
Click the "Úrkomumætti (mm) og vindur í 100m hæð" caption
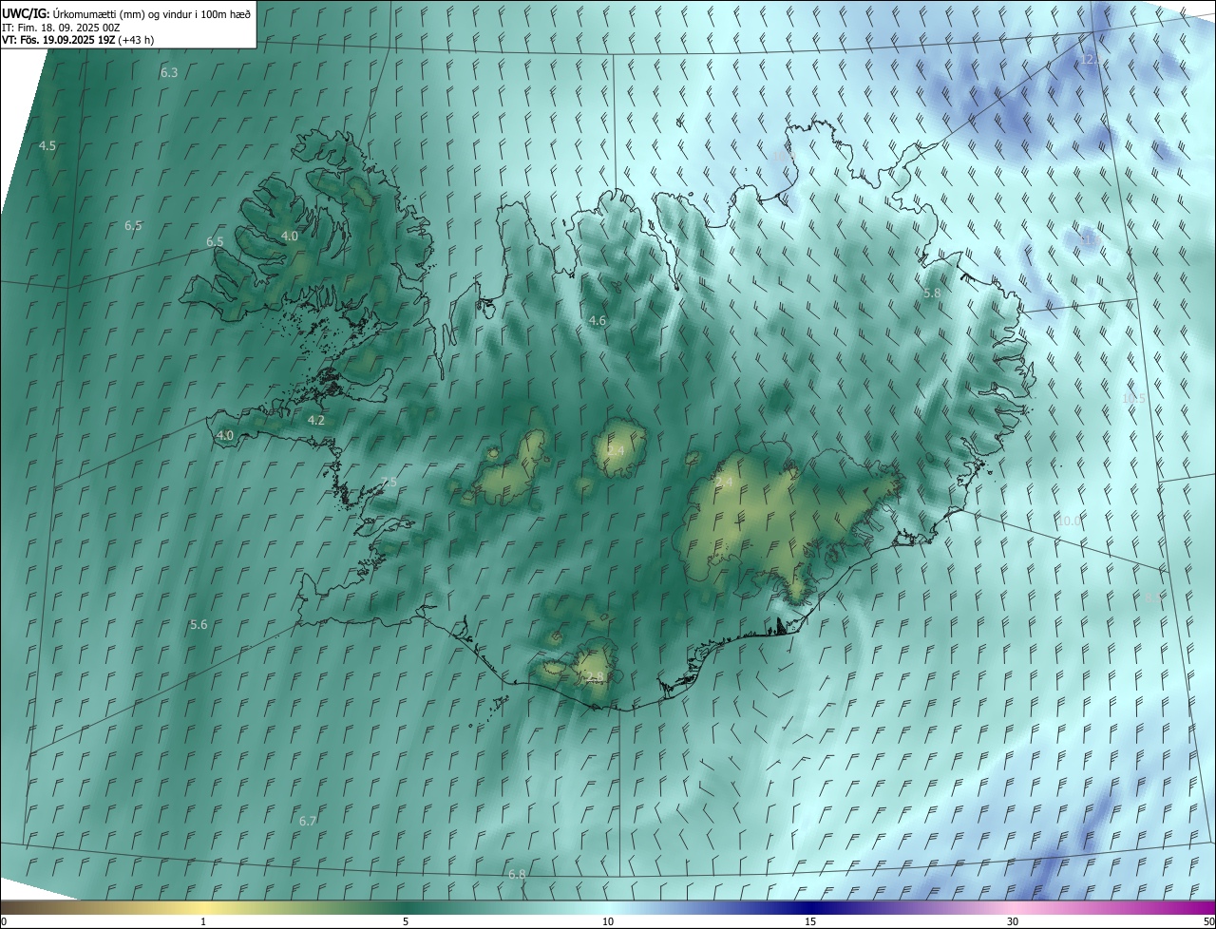click(x=152, y=13)
